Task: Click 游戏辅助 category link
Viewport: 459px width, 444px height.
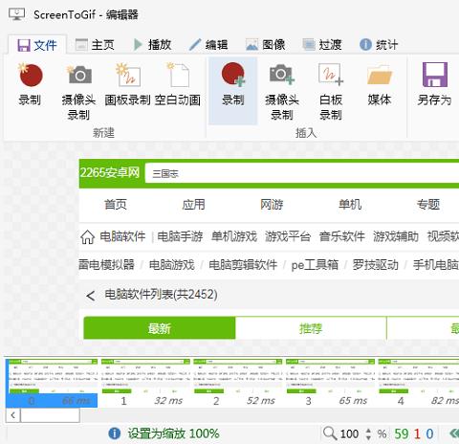Action: [x=396, y=236]
